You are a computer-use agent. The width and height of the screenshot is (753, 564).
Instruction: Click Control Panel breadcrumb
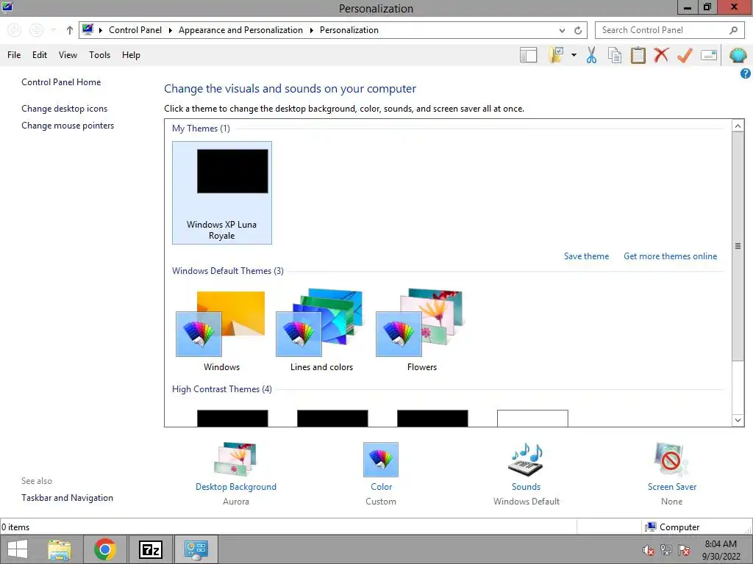click(135, 29)
